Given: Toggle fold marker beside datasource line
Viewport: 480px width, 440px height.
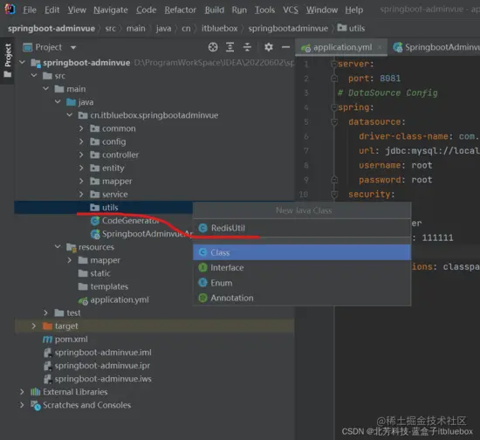Looking at the screenshot, I should 334,122.
